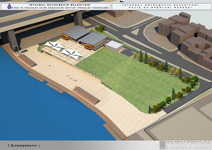The height and width of the screenshot is (150, 212).
Task: Click the lower waterfront stair seating
Action: (86, 95)
